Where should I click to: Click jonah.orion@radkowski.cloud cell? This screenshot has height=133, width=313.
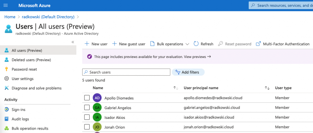click(x=208, y=127)
